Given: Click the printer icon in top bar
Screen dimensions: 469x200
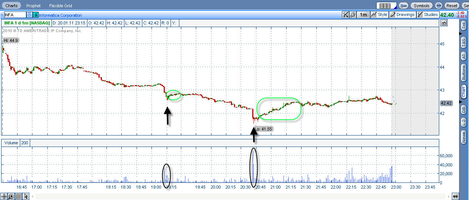Looking at the screenshot, I should coord(439,5).
